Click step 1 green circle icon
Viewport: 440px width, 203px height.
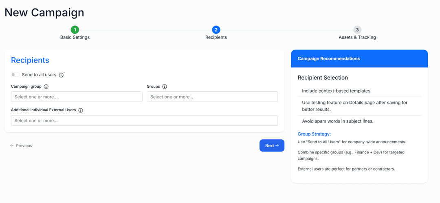pyautogui.click(x=75, y=30)
